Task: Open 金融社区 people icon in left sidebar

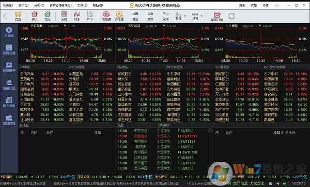Action: pos(9,84)
